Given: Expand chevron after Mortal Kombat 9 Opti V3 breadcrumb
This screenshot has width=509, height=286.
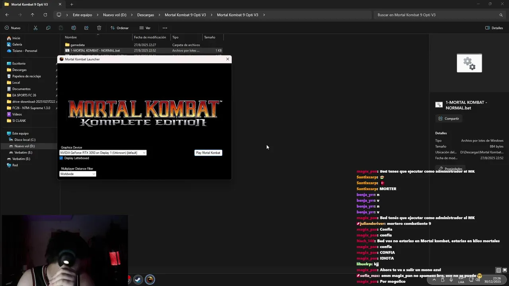Looking at the screenshot, I should pyautogui.click(x=264, y=15).
